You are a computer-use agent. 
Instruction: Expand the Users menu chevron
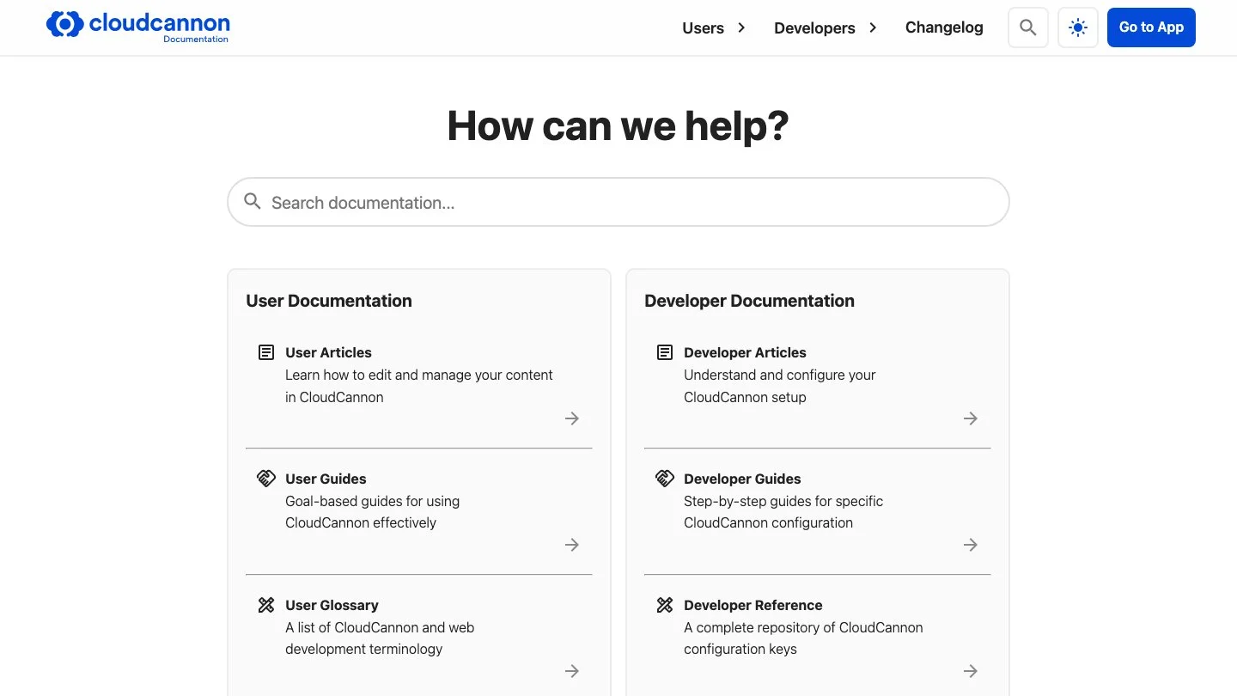click(741, 27)
